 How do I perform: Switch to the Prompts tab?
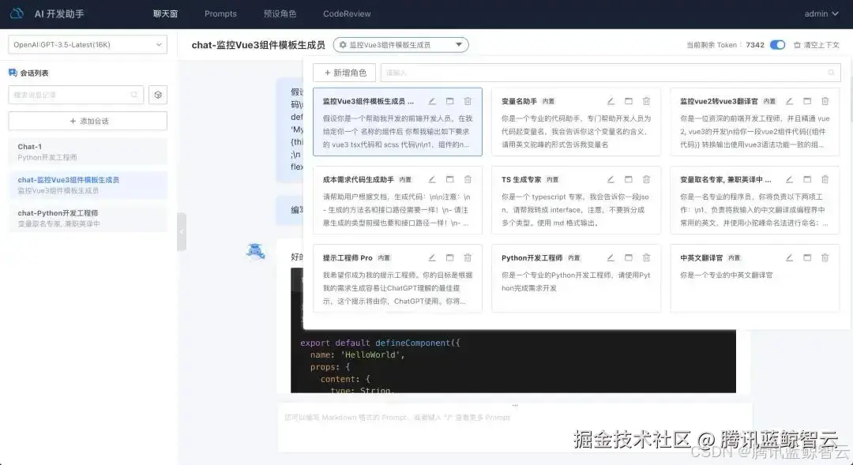220,13
